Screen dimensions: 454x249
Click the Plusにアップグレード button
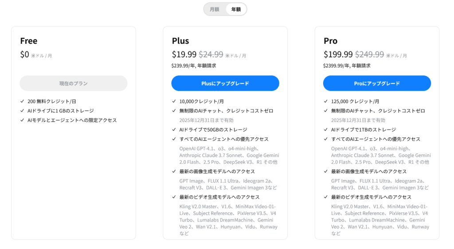225,83
